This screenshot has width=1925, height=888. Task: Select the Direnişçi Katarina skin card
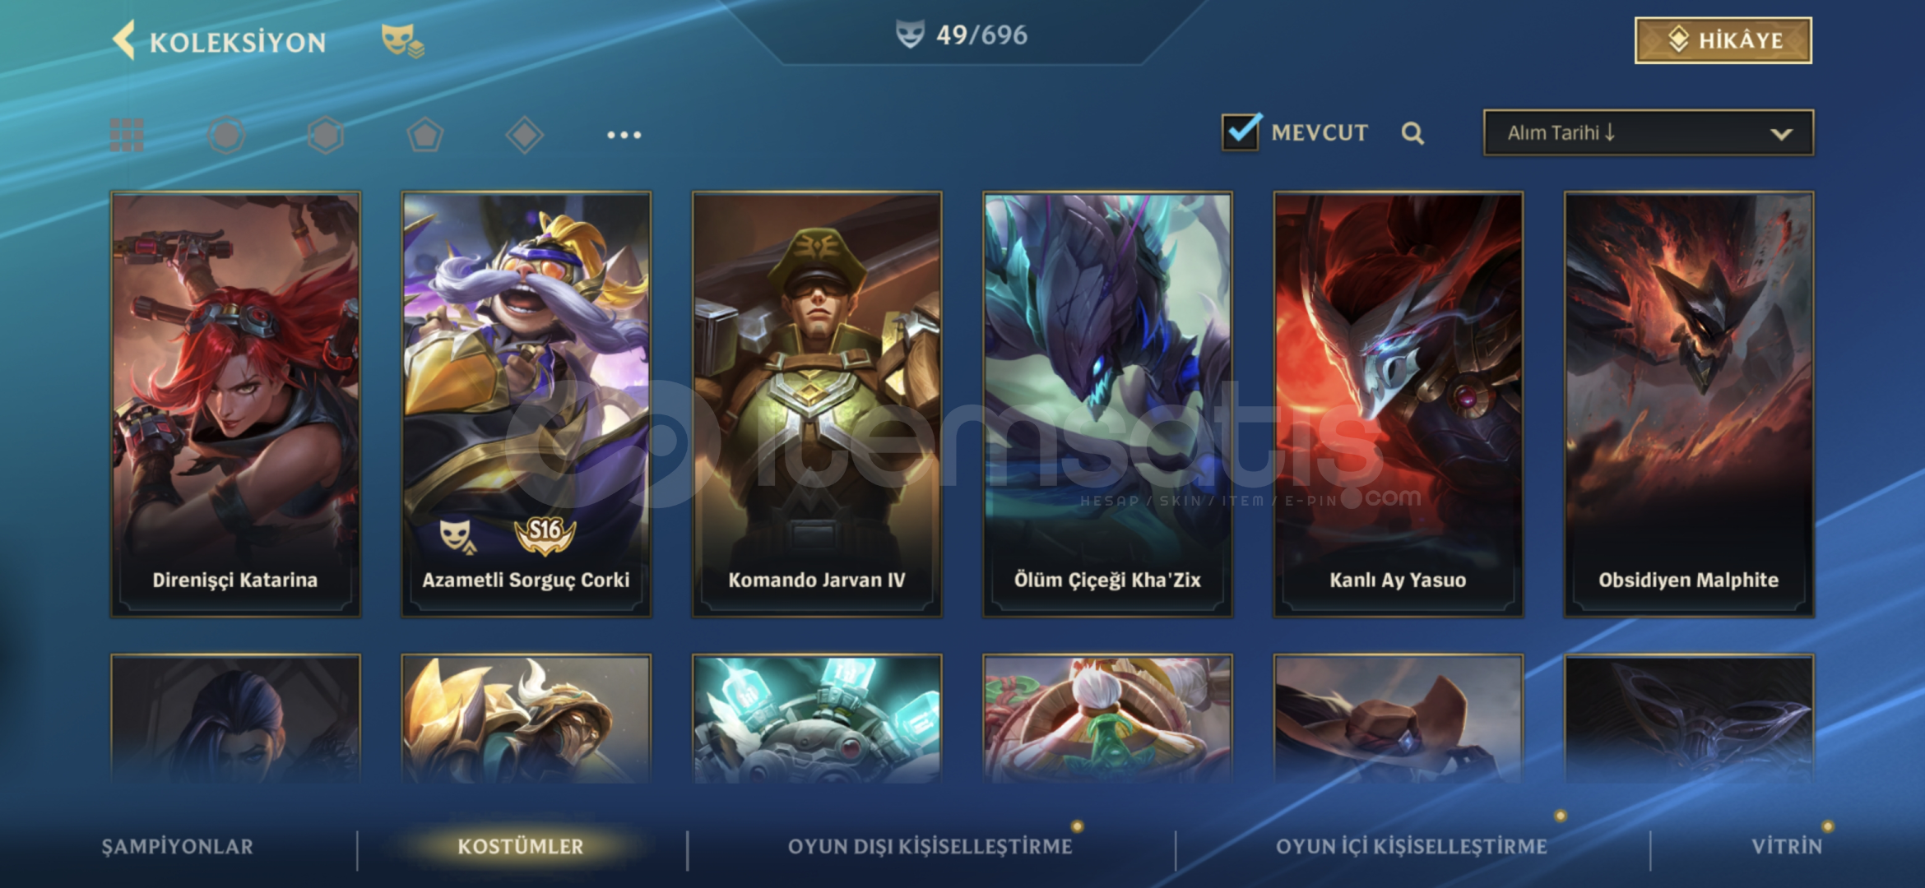[x=235, y=405]
